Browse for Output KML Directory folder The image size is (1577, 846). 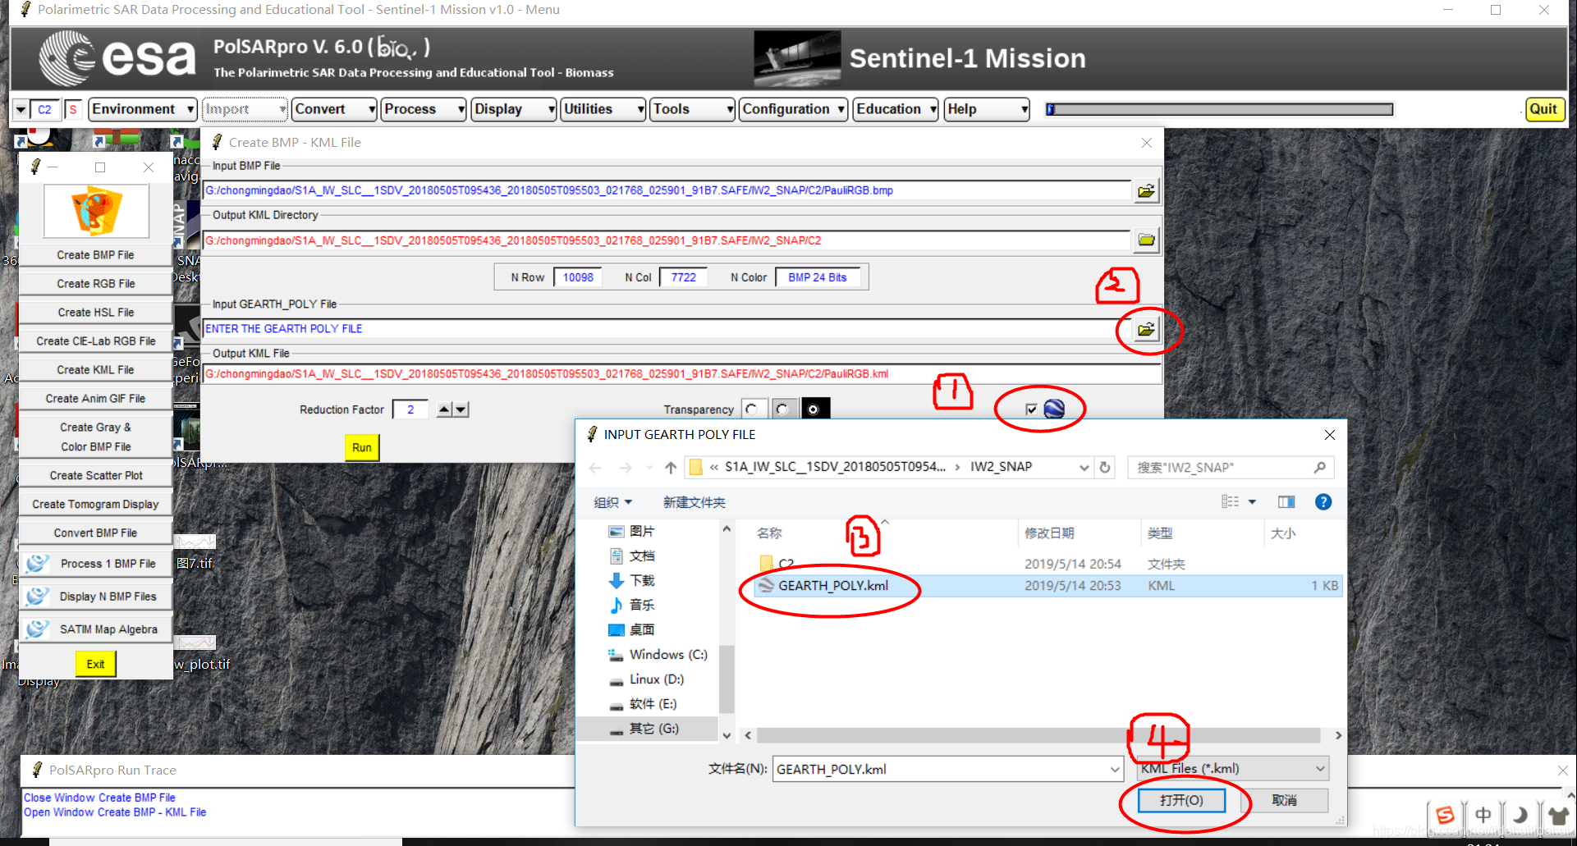(x=1146, y=240)
